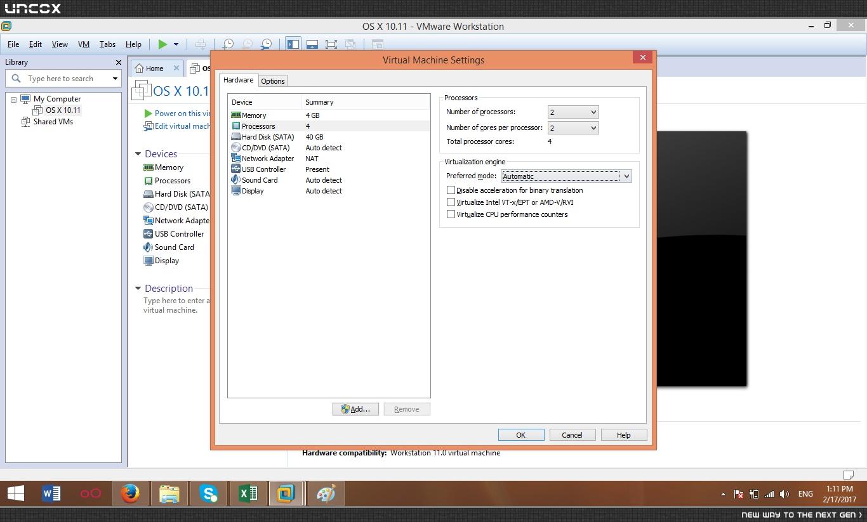Click the Edit virtual machine settings link
The height and width of the screenshot is (522, 867).
182,126
